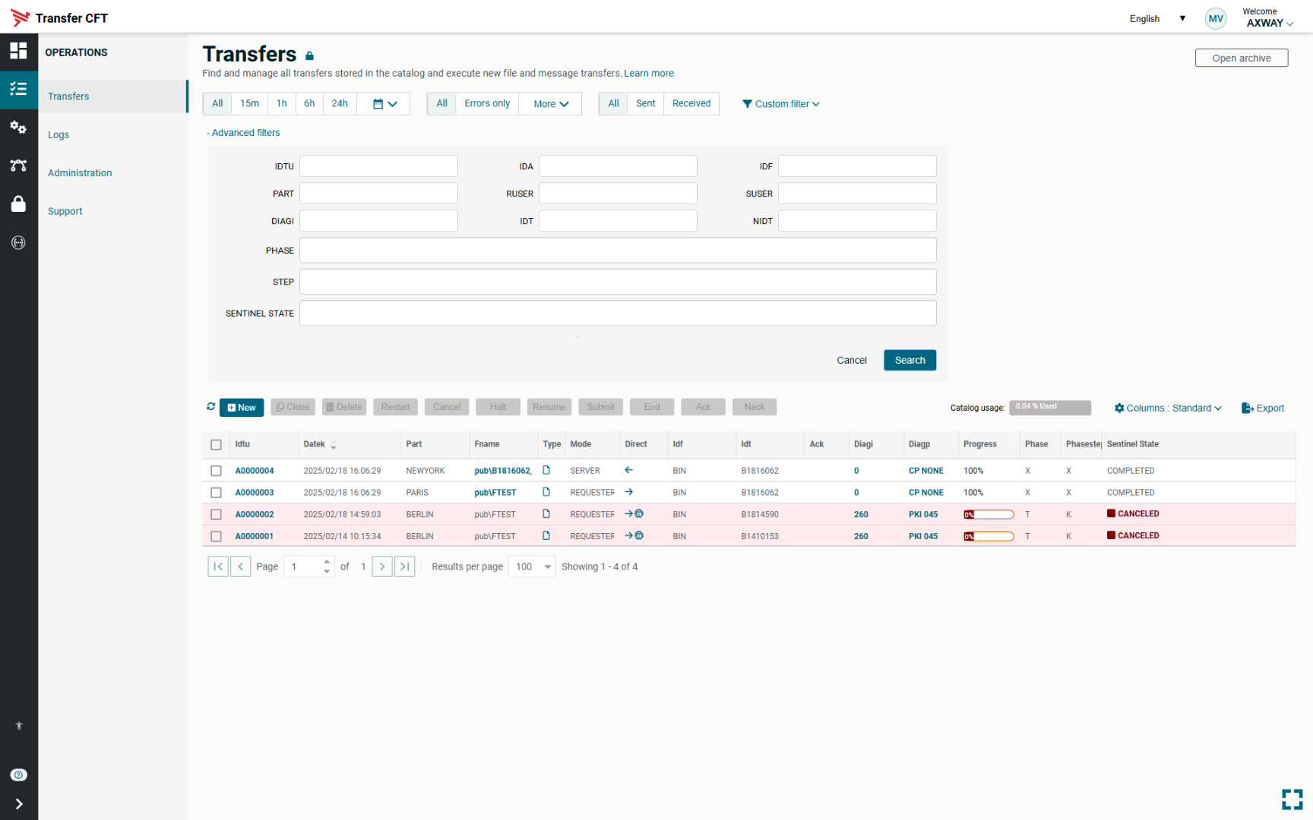
Task: Check the A0000004 row checkbox
Action: 216,471
